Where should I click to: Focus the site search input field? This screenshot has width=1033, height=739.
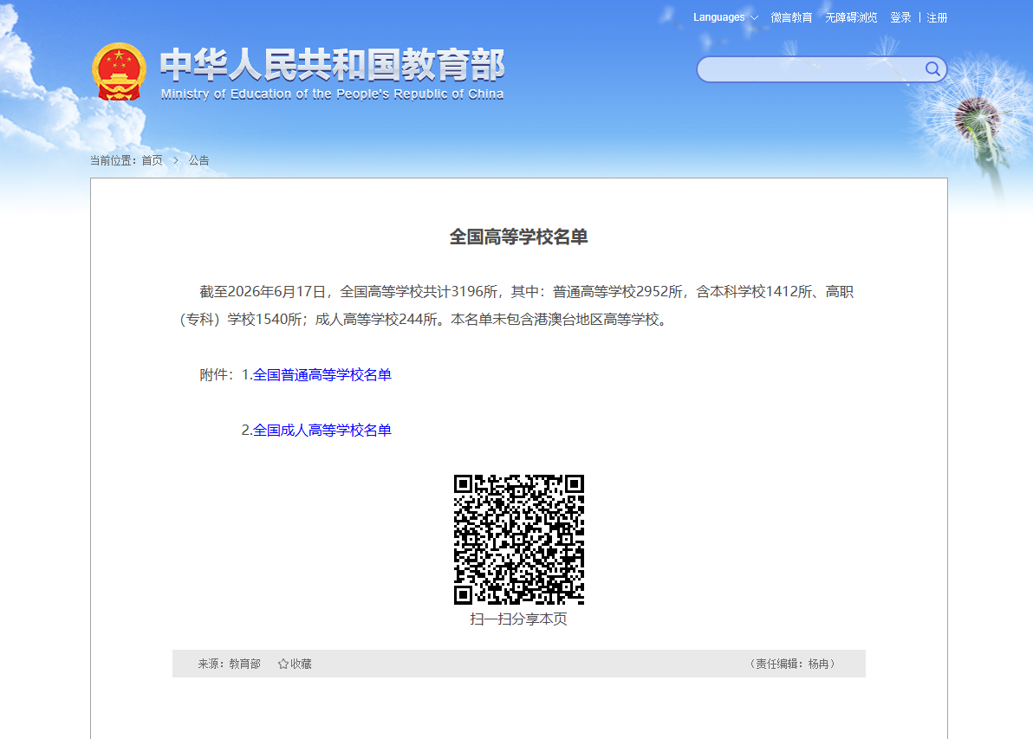[810, 69]
